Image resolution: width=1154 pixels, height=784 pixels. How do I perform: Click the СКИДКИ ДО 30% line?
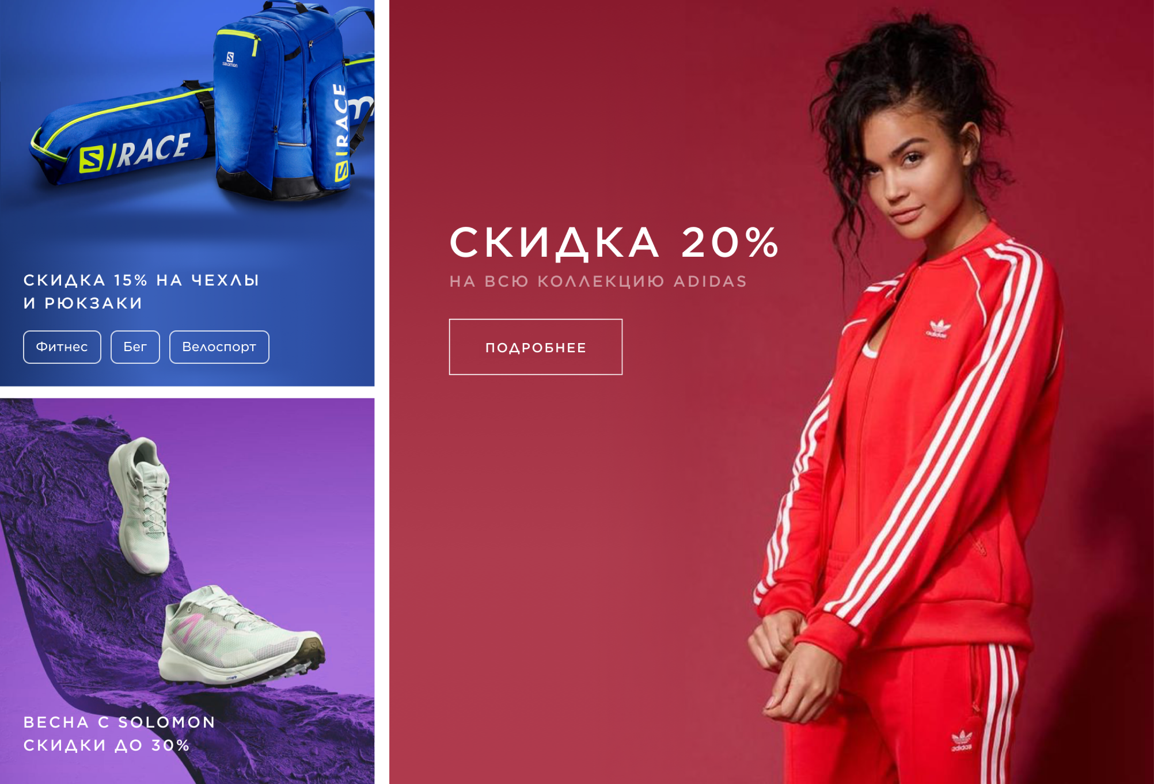coord(107,745)
